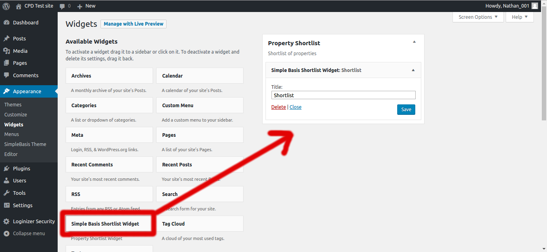Viewport: 547px width, 252px height.
Task: Collapse the admin sidebar menu
Action: (x=24, y=234)
